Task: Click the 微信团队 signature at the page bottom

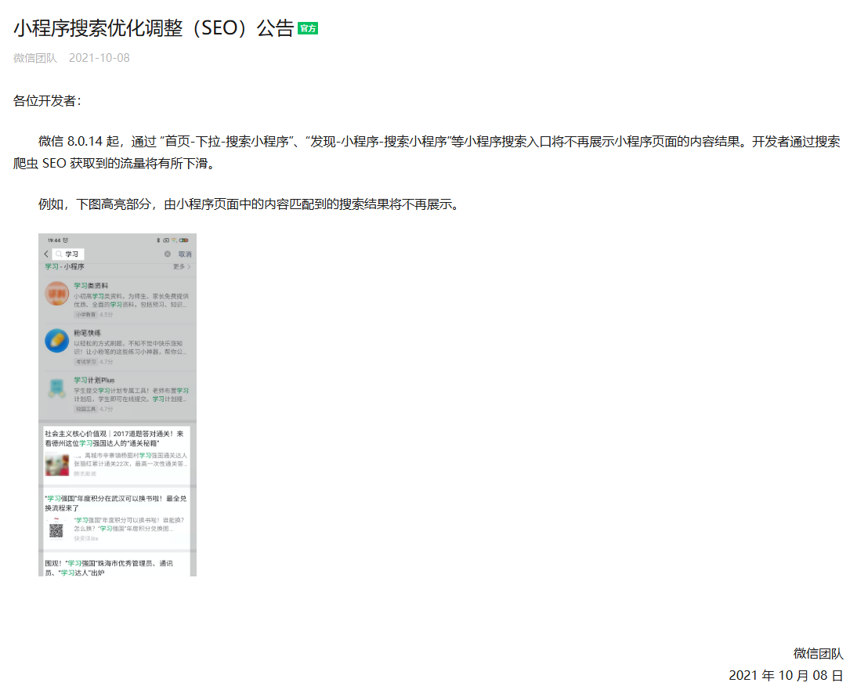Action: click(x=818, y=653)
